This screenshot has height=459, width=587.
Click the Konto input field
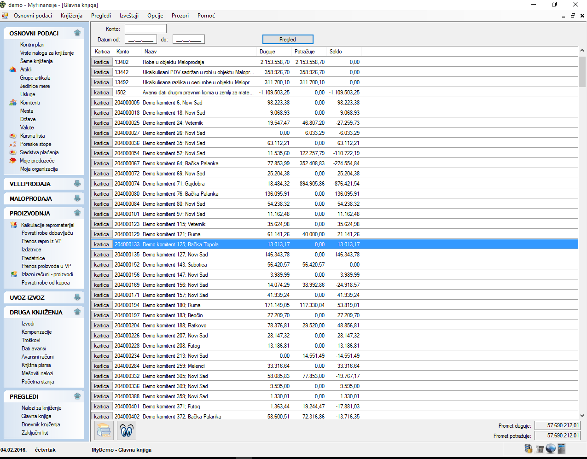click(145, 29)
